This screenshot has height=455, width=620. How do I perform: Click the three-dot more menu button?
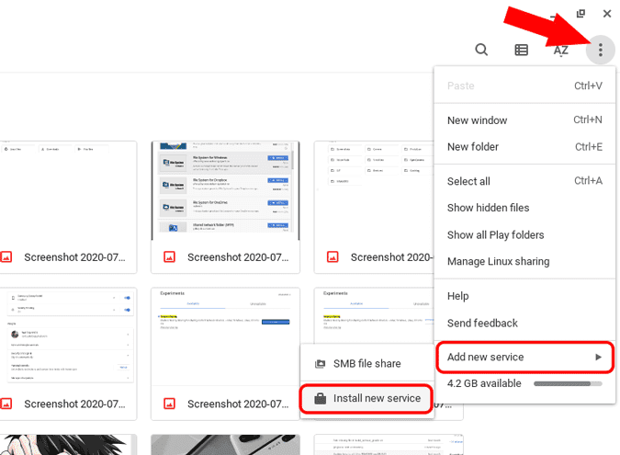pos(600,51)
